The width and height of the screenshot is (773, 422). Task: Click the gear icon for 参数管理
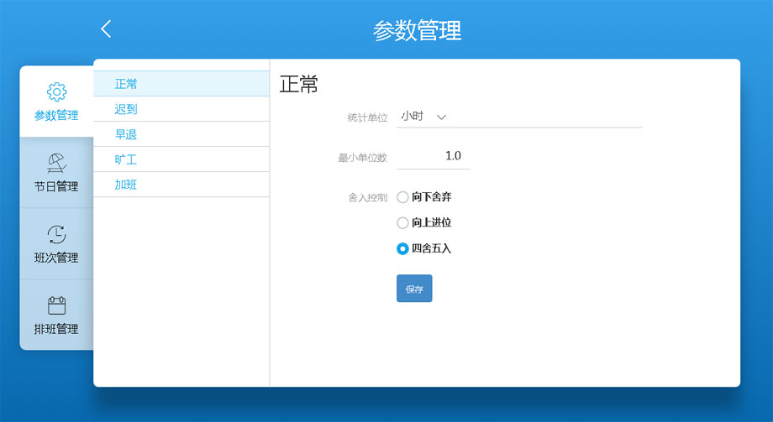coord(56,91)
